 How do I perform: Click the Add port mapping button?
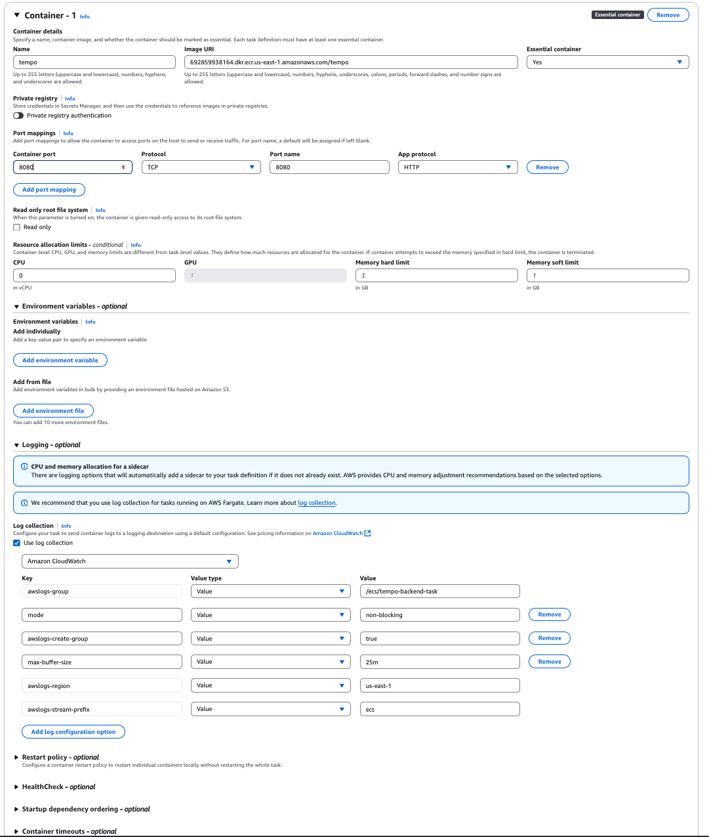tap(49, 190)
